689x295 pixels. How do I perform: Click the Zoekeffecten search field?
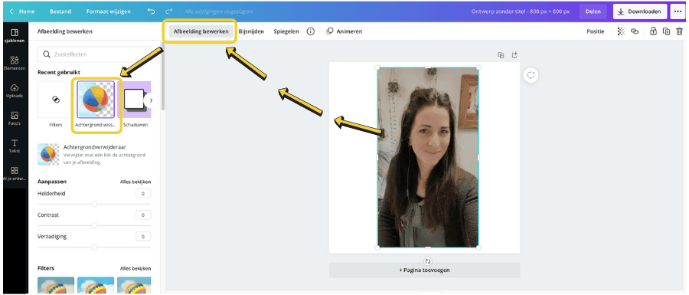point(94,54)
